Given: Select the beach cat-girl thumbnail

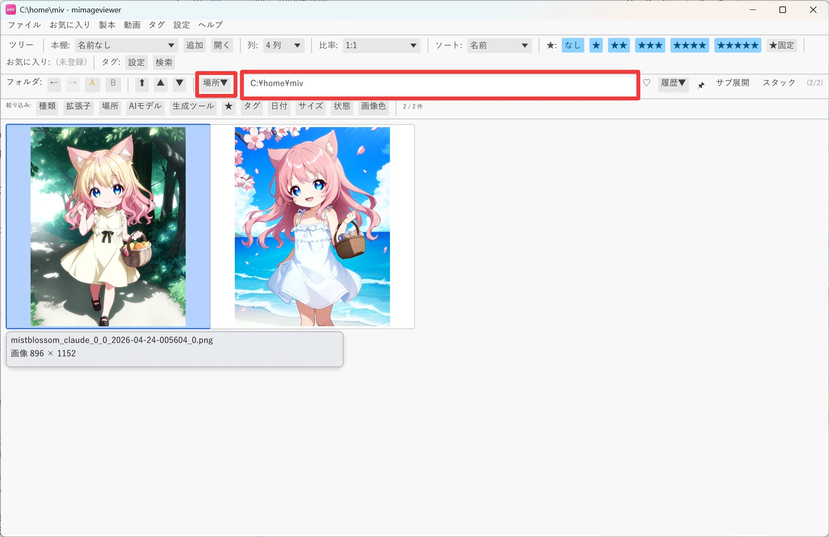Looking at the screenshot, I should point(312,226).
